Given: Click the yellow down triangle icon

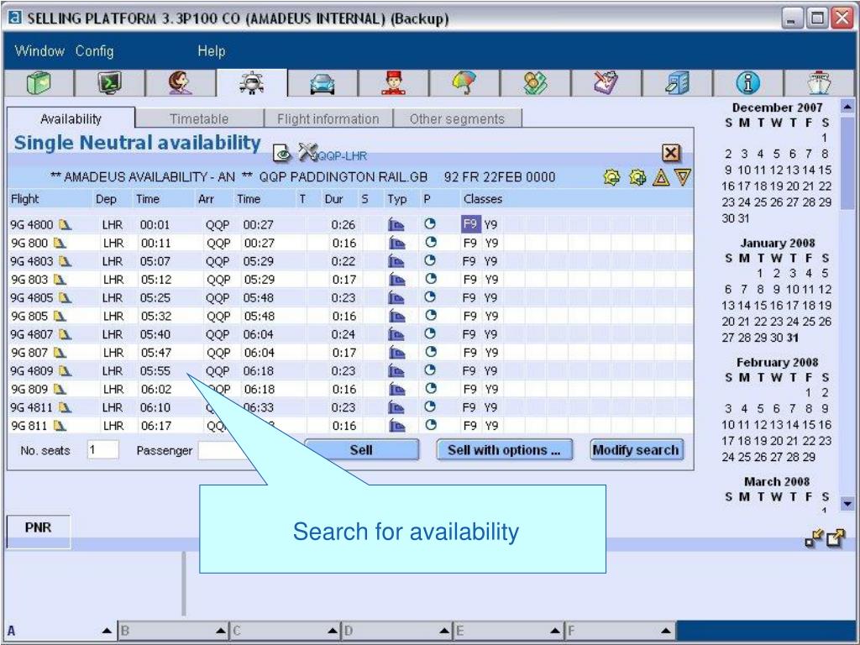Looking at the screenshot, I should pos(683,177).
